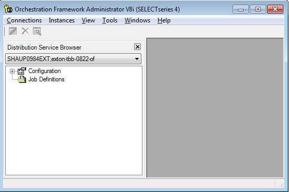Open the server connection dropdown arrow
The height and width of the screenshot is (192, 289).
[x=137, y=59]
